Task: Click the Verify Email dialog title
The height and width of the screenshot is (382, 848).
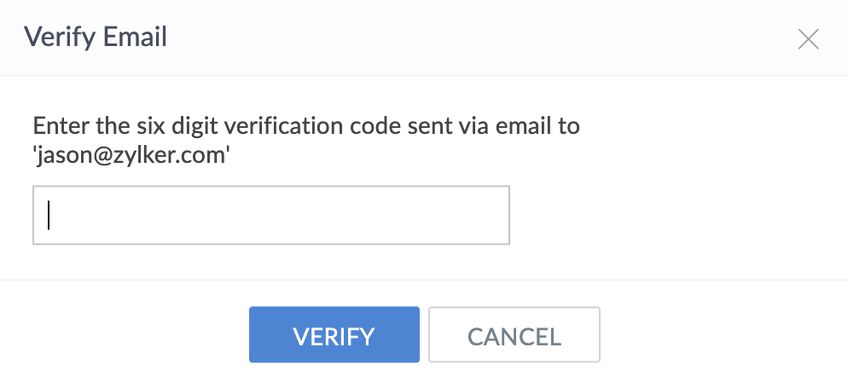Action: pyautogui.click(x=95, y=38)
